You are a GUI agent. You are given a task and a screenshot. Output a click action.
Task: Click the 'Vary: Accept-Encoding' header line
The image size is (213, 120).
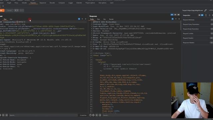(x=105, y=40)
